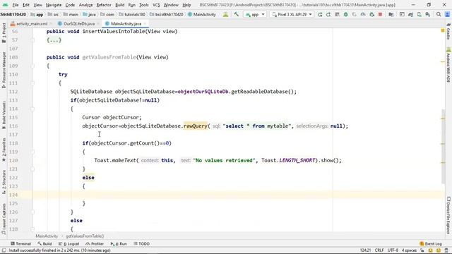The width and height of the screenshot is (452, 254).
Task: Click the Run with Coverage icon
Action: click(x=355, y=14)
